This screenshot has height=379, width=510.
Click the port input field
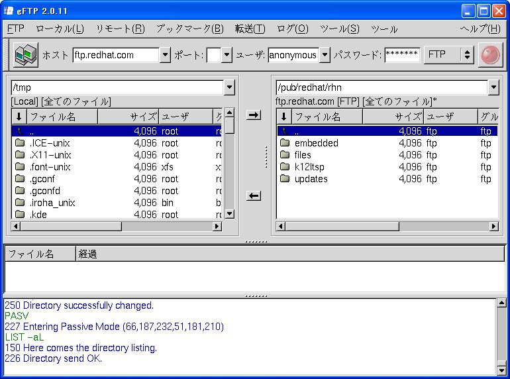214,55
